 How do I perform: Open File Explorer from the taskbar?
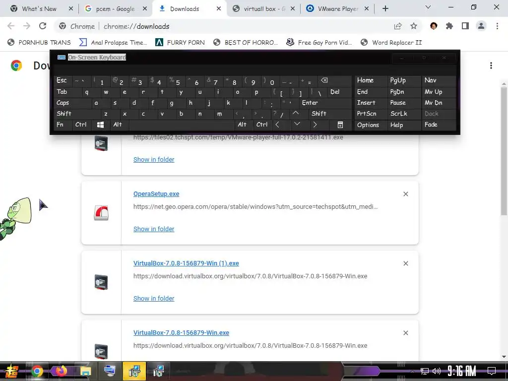pos(85,371)
